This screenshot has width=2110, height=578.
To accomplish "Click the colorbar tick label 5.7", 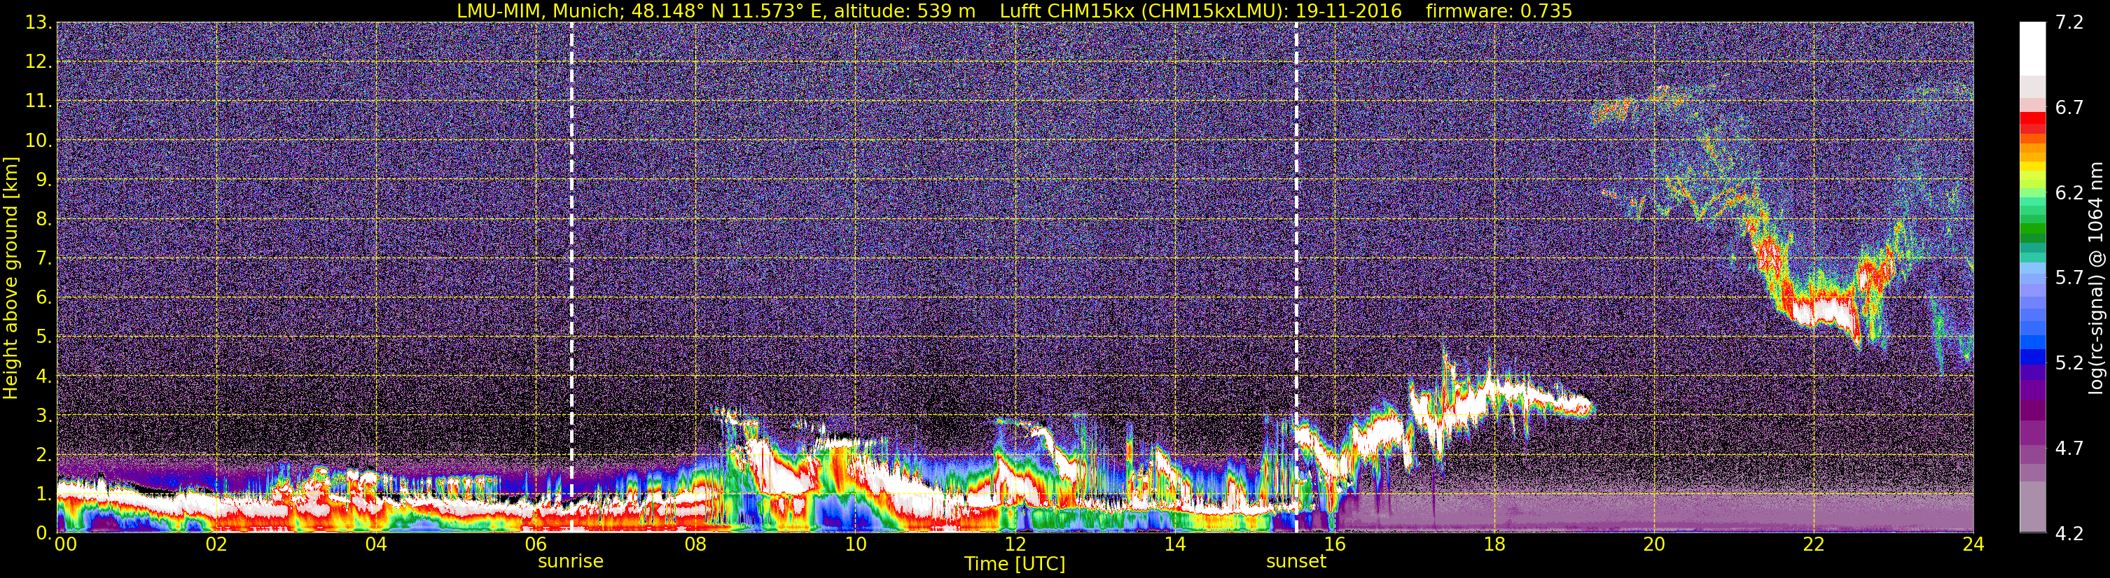I will (x=2069, y=278).
